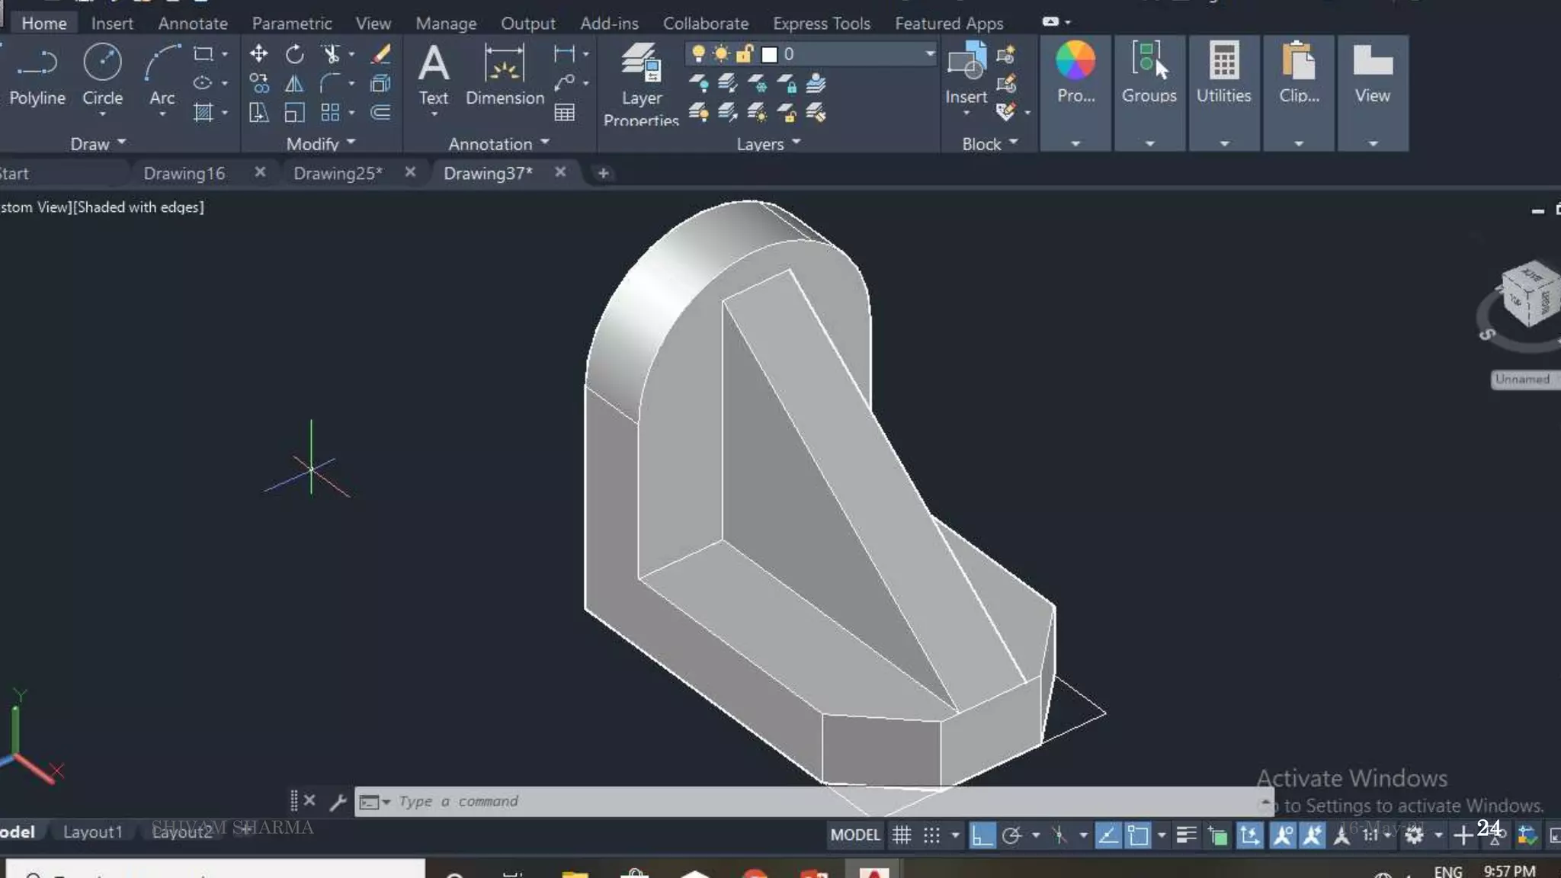Activate the Fillet tool
The height and width of the screenshot is (878, 1561).
pos(331,83)
